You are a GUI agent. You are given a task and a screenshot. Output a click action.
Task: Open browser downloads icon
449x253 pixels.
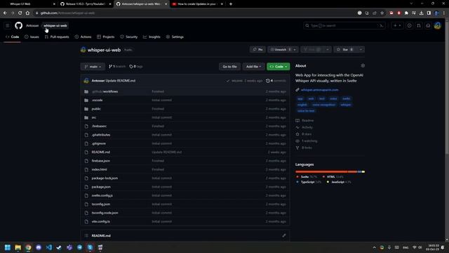[x=421, y=13]
